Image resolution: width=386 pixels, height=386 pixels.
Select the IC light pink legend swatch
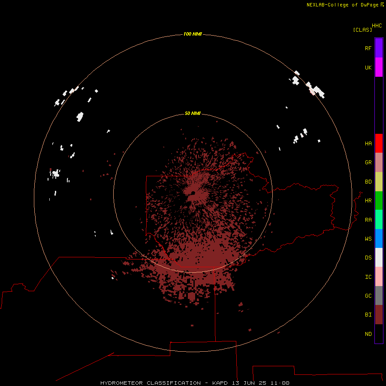pyautogui.click(x=379, y=277)
